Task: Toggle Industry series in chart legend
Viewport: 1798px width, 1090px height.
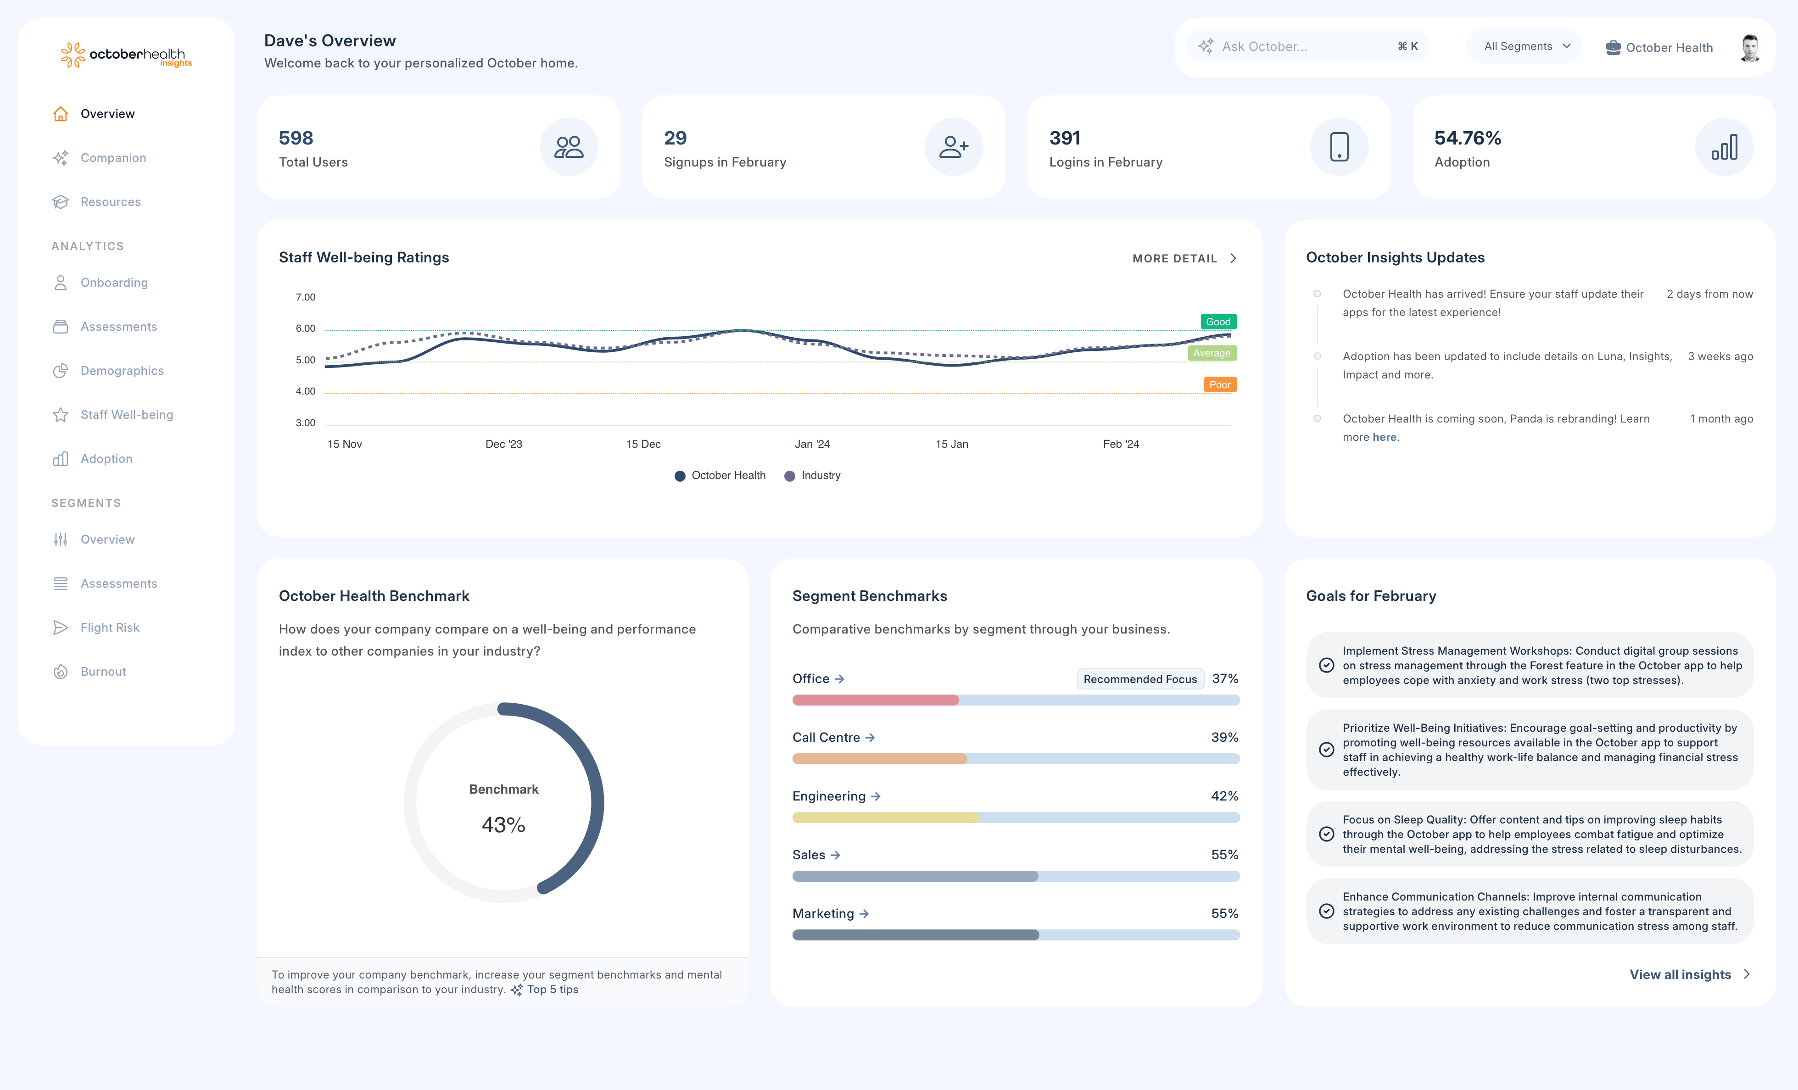Action: 812,476
